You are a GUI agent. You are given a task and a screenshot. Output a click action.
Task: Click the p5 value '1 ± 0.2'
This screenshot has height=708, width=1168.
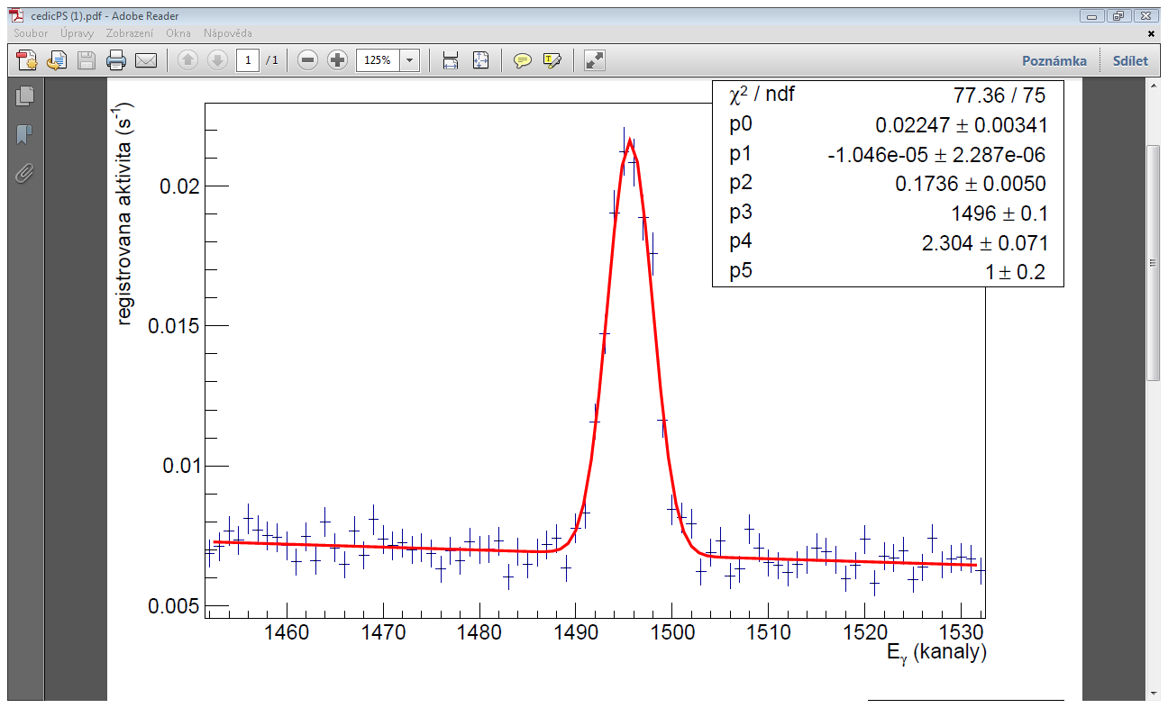tap(1014, 272)
